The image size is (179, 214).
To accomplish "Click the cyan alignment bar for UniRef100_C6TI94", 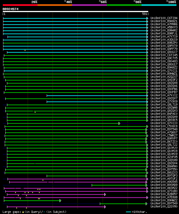I will (x=75, y=18).
